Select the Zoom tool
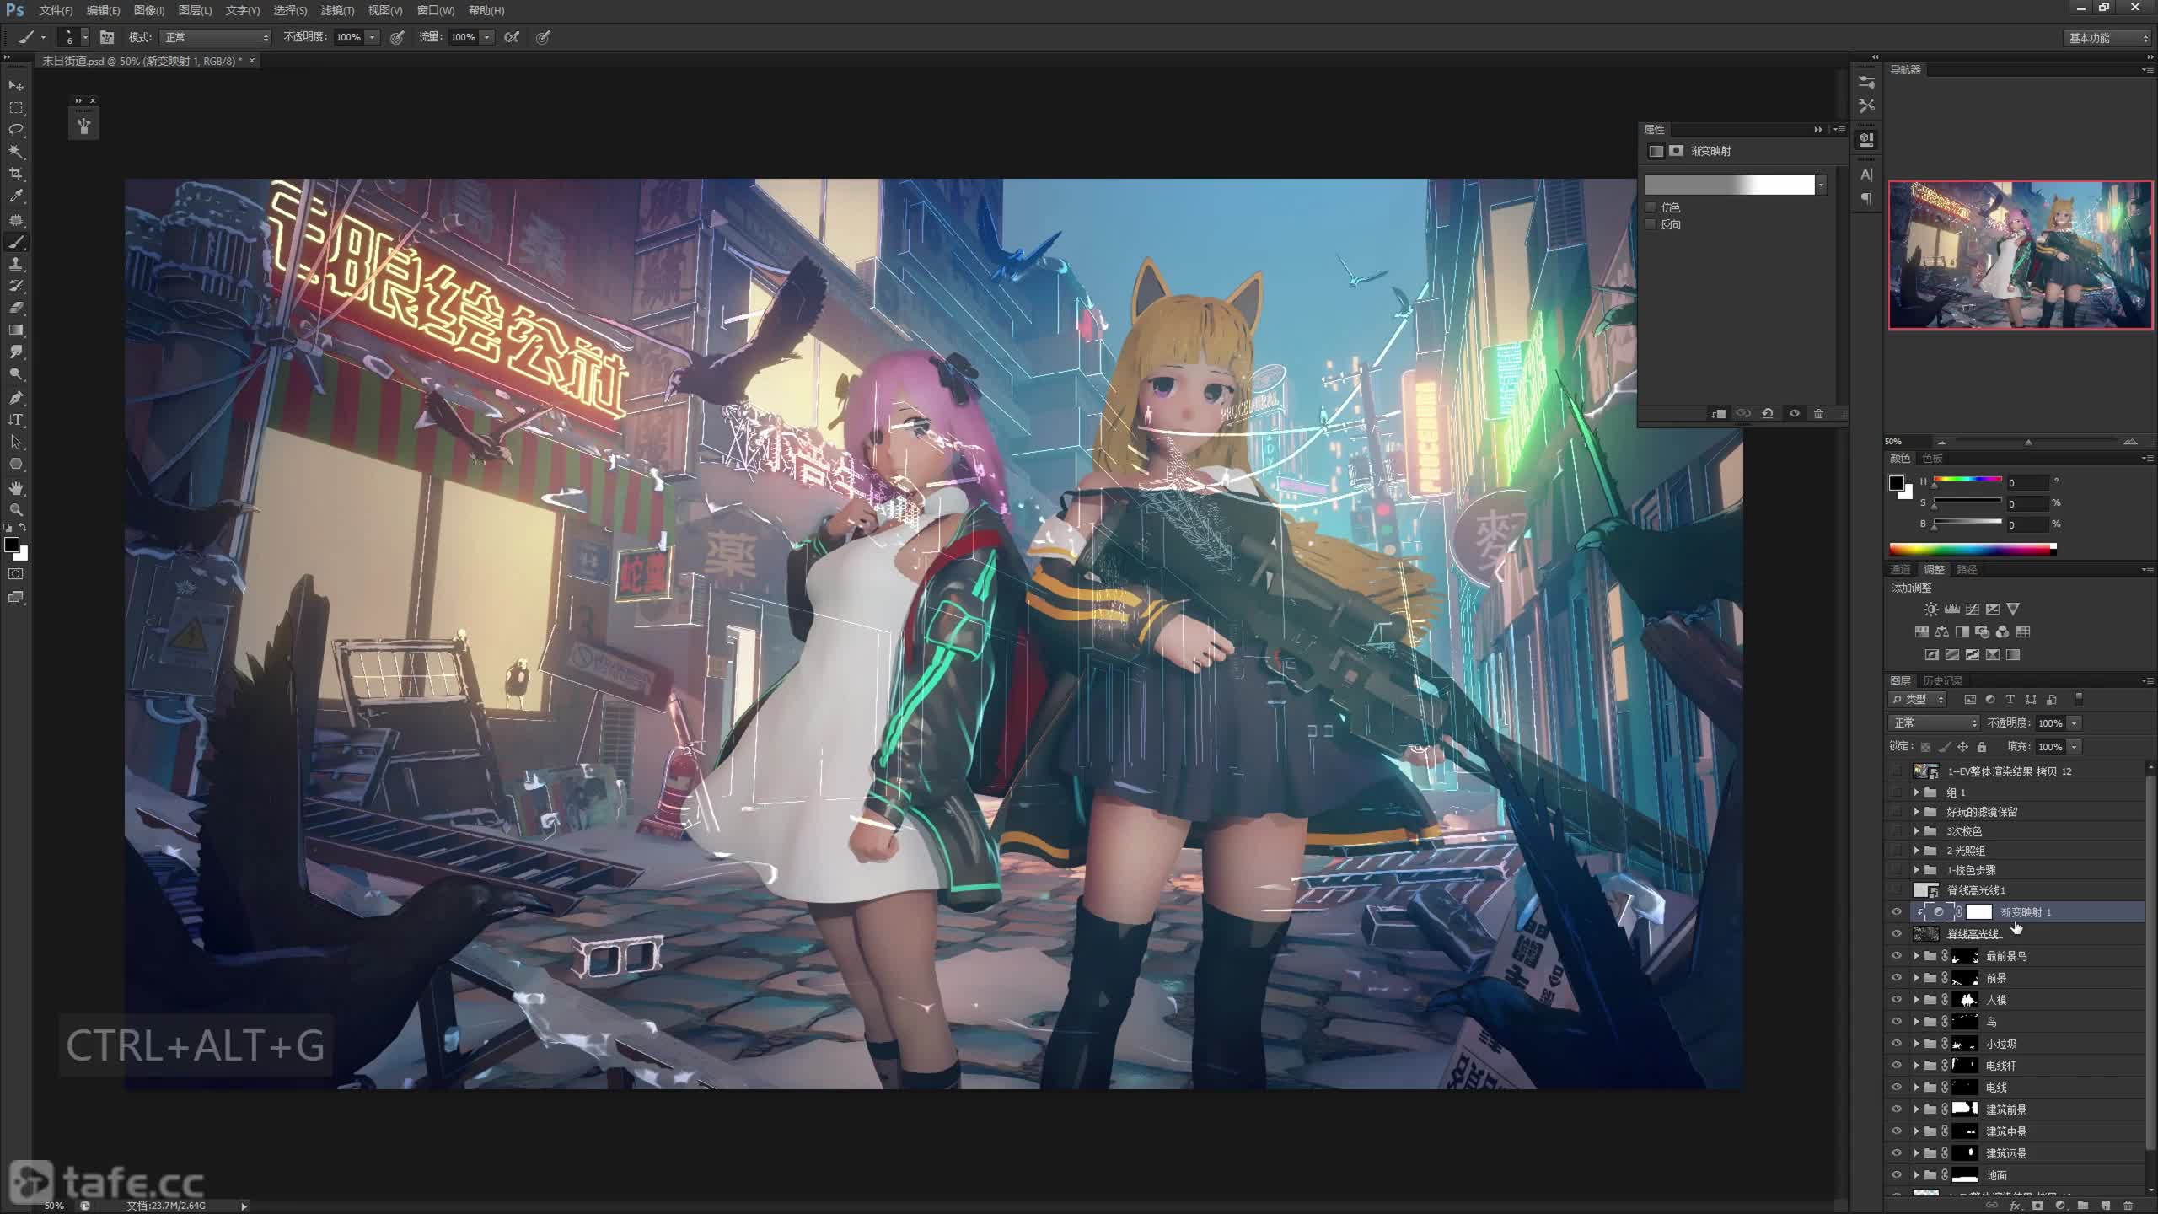This screenshot has height=1214, width=2158. pos(16,510)
